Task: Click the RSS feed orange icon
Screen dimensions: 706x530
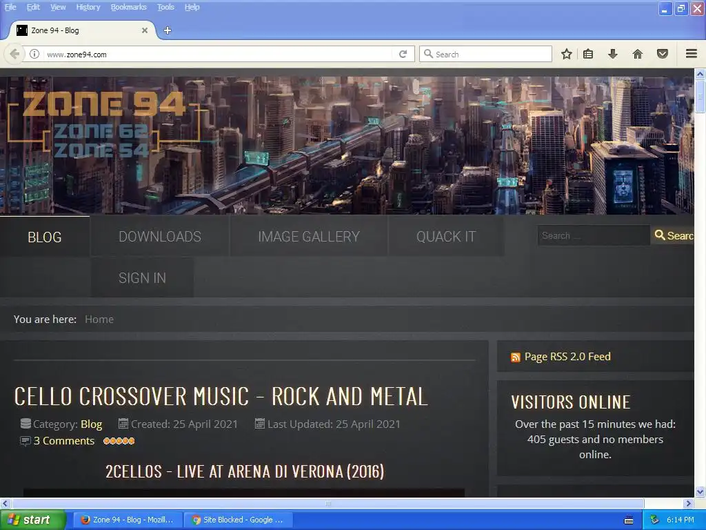Action: click(516, 357)
